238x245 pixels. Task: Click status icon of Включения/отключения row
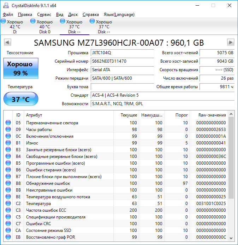coord(8,136)
